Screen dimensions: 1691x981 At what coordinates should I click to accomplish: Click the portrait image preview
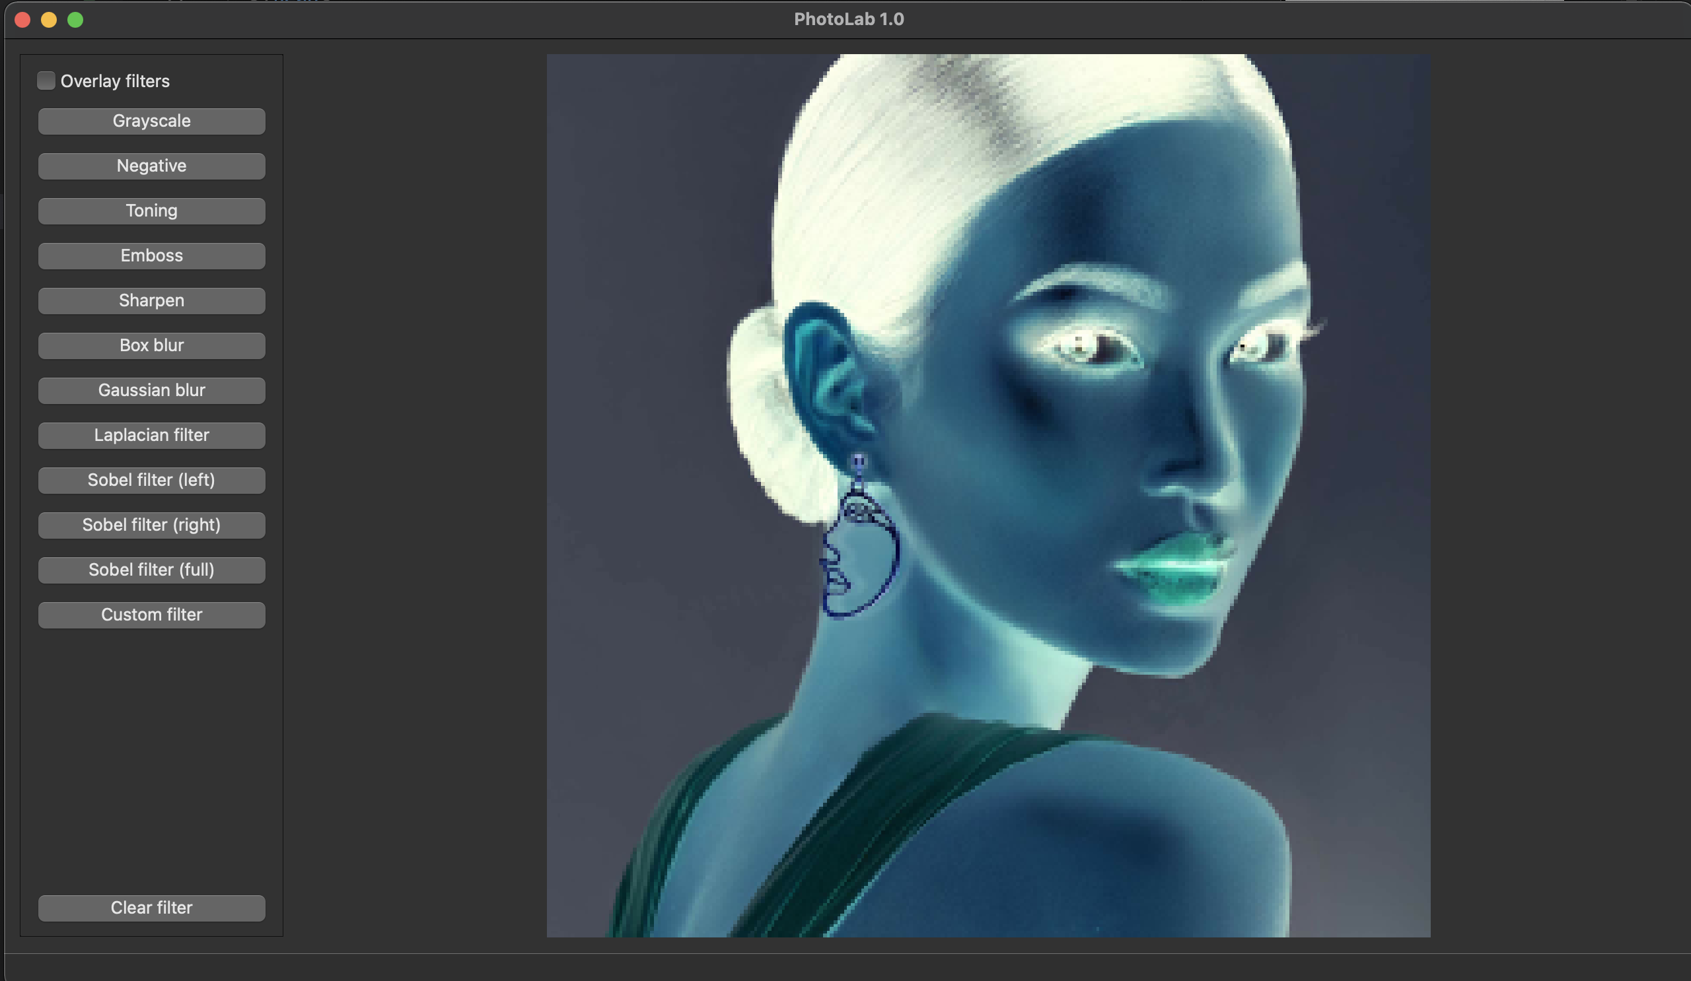(x=988, y=496)
